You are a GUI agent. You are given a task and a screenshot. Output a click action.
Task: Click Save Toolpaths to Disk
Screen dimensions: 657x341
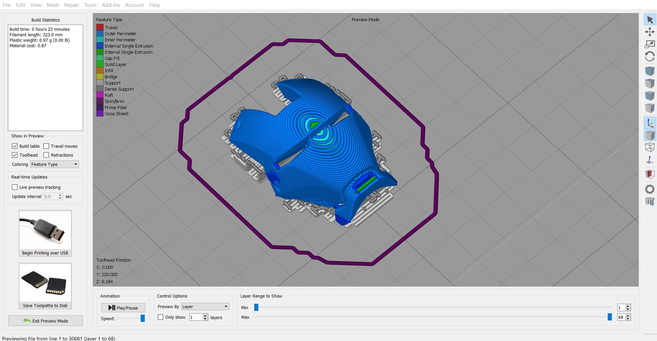coord(45,286)
